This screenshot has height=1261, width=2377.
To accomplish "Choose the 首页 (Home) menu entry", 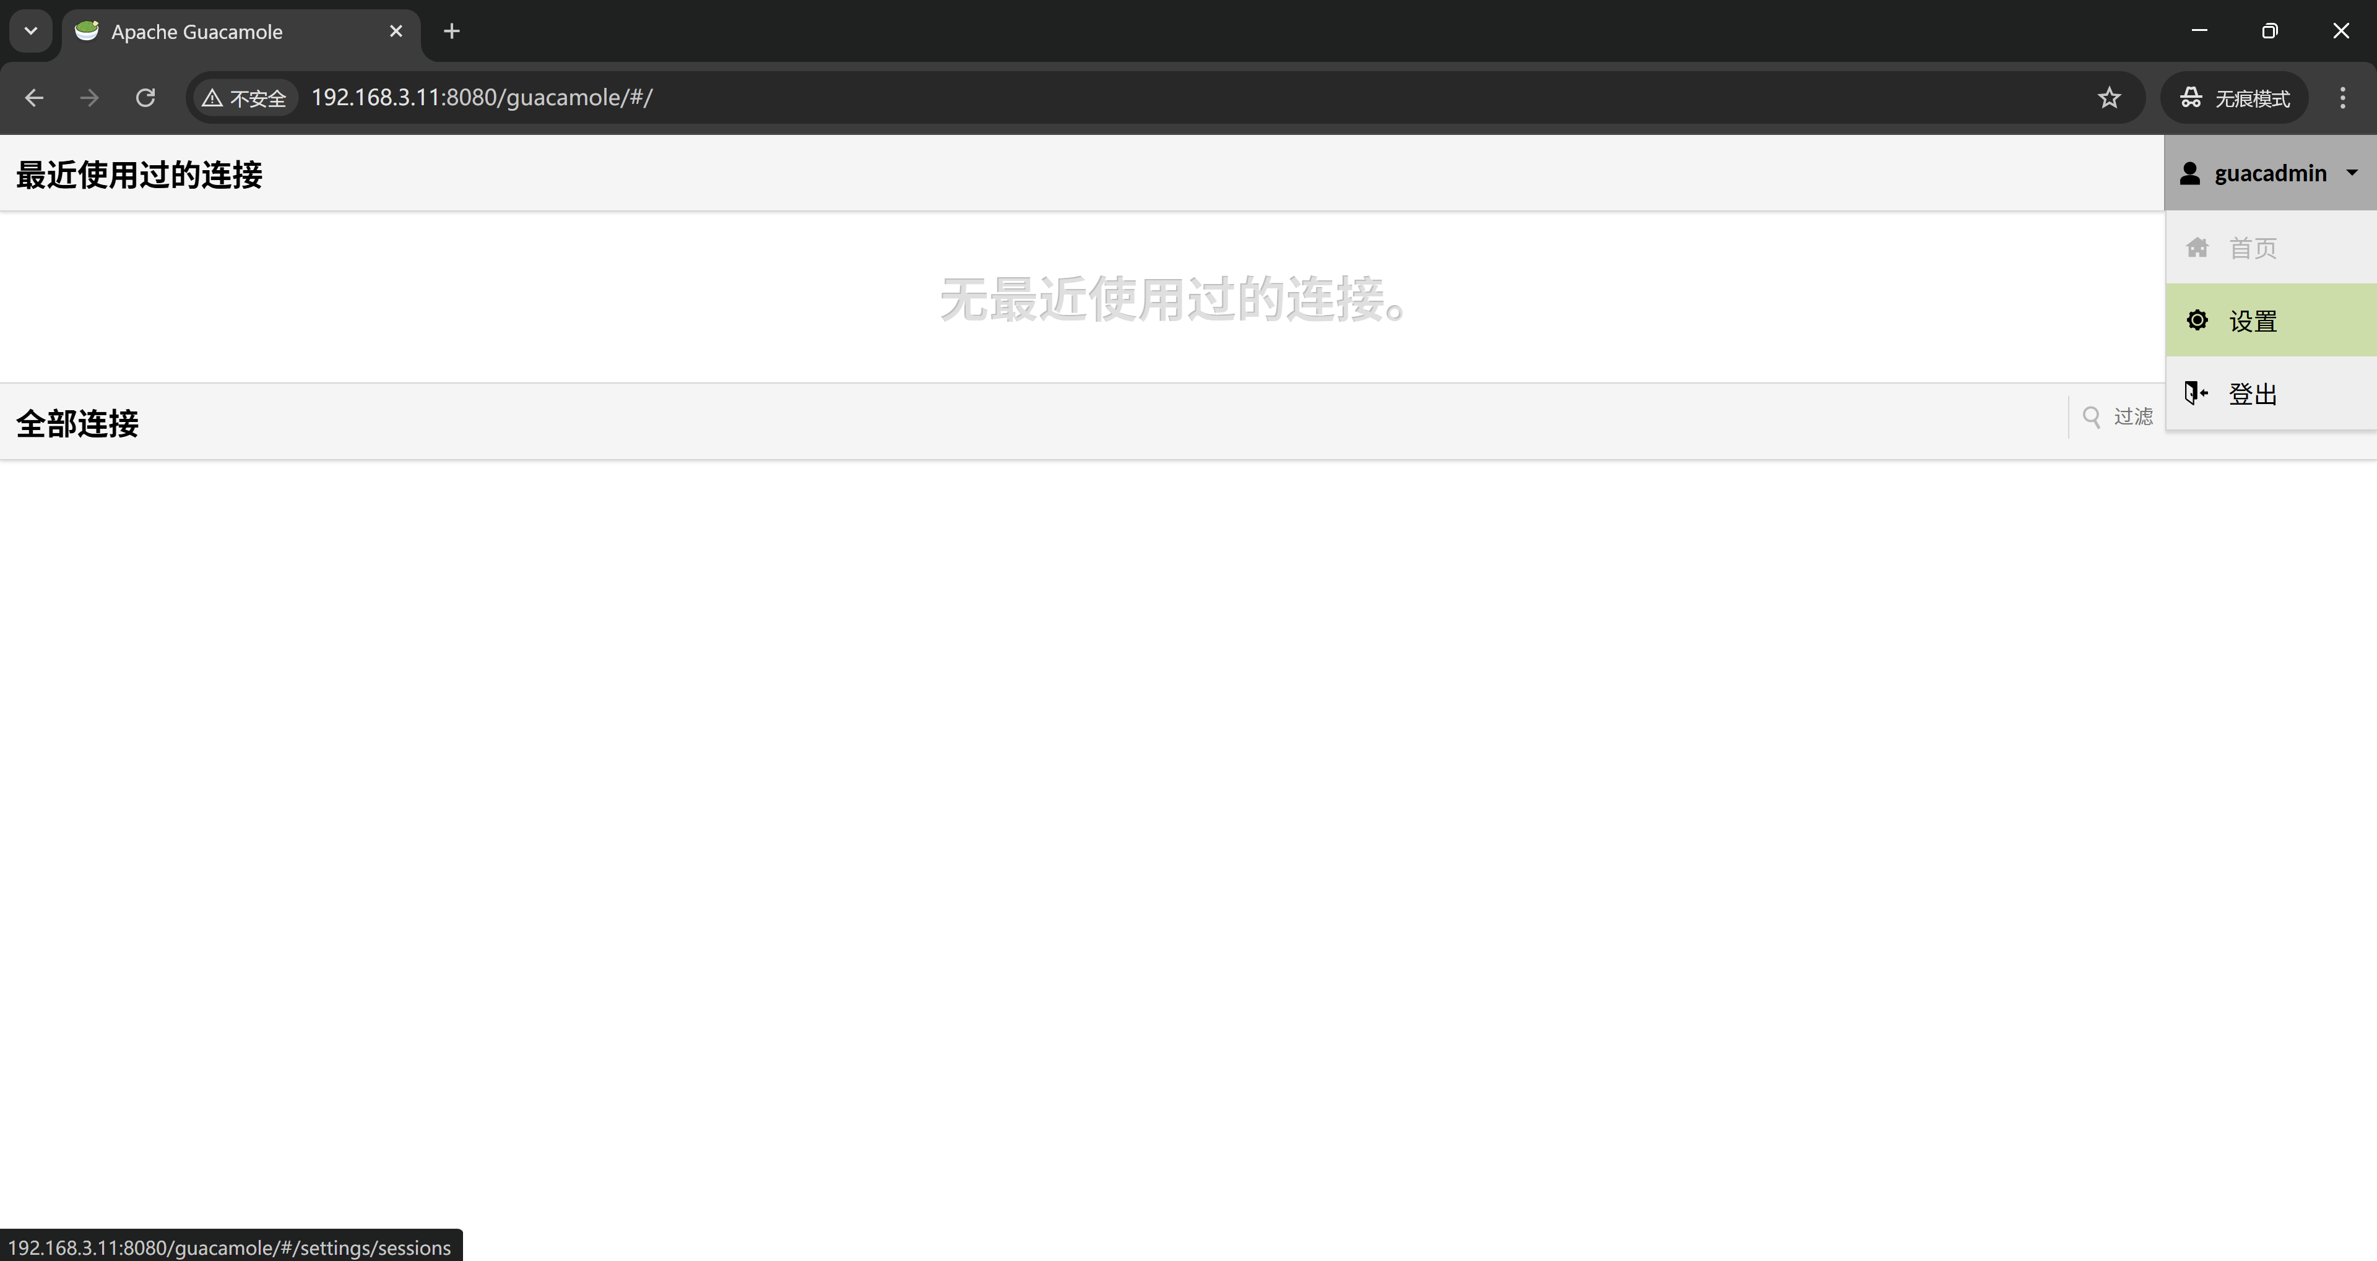I will (2271, 247).
